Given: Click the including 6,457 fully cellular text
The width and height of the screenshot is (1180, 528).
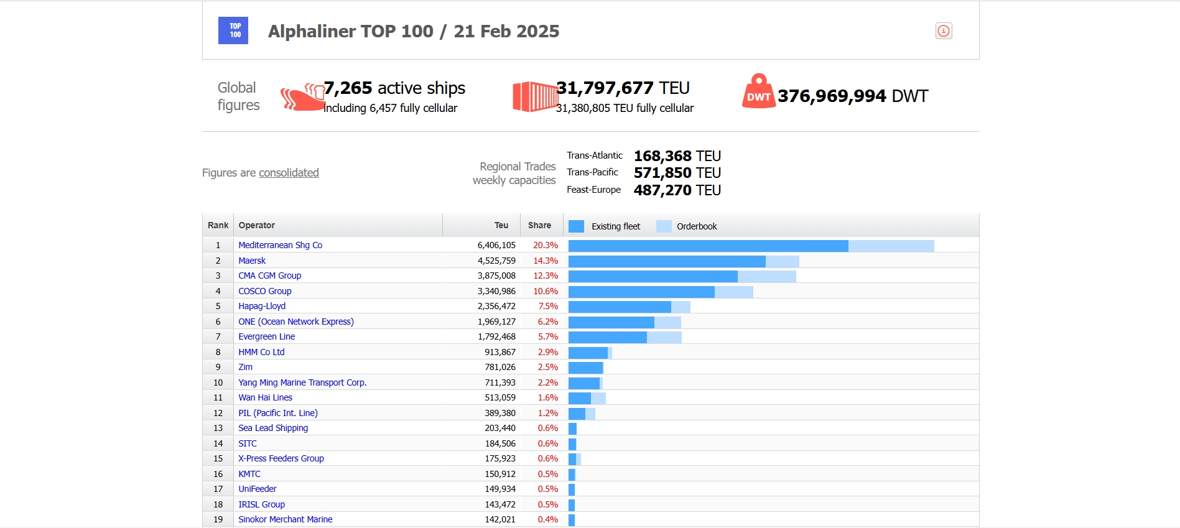Looking at the screenshot, I should (x=390, y=108).
